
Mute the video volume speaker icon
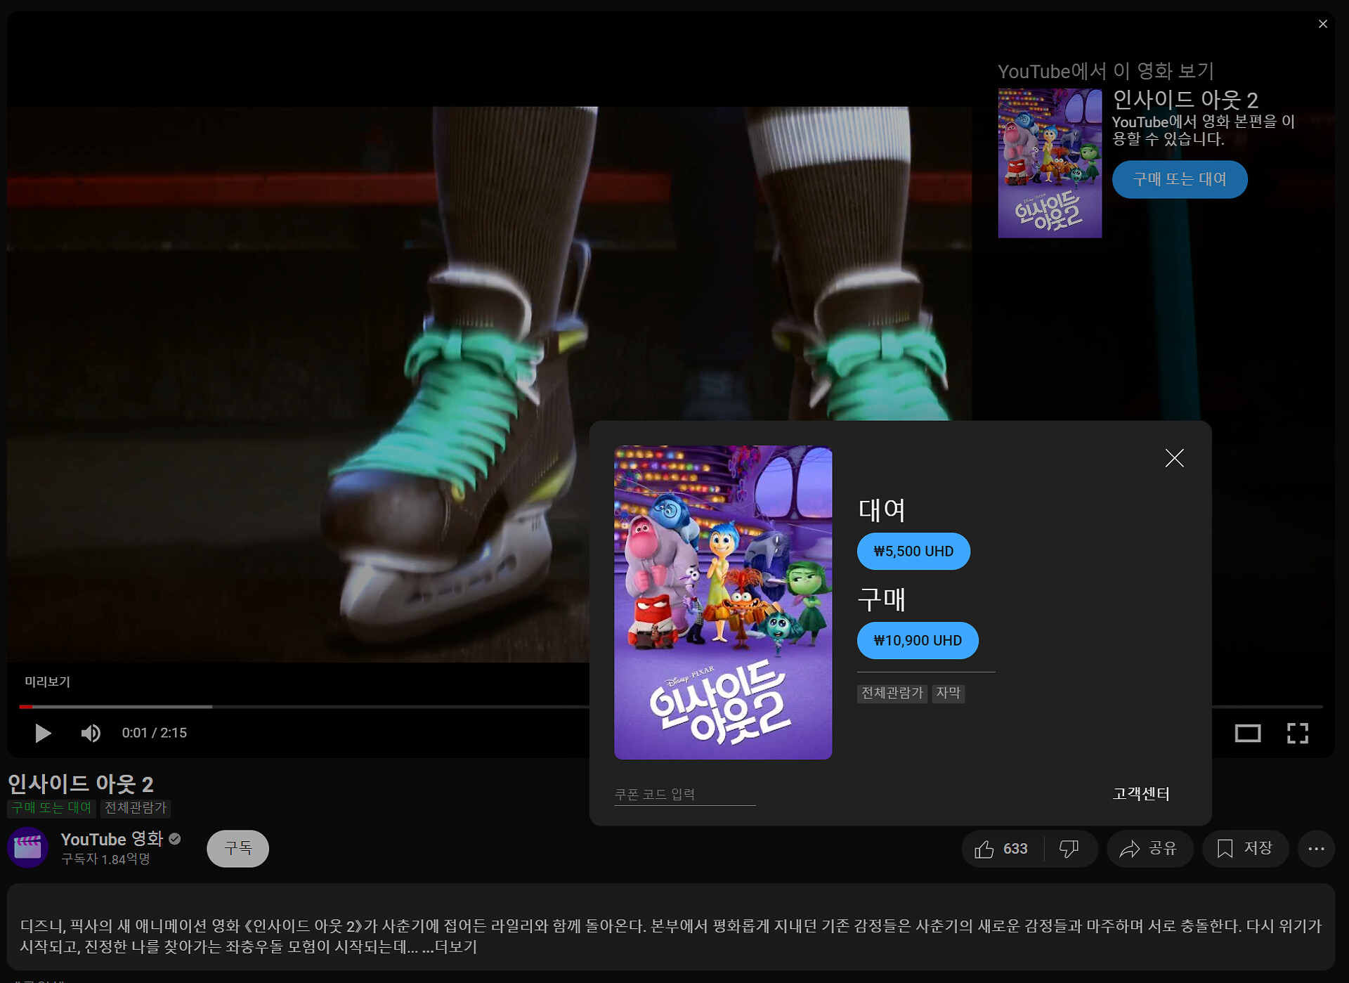pyautogui.click(x=90, y=733)
